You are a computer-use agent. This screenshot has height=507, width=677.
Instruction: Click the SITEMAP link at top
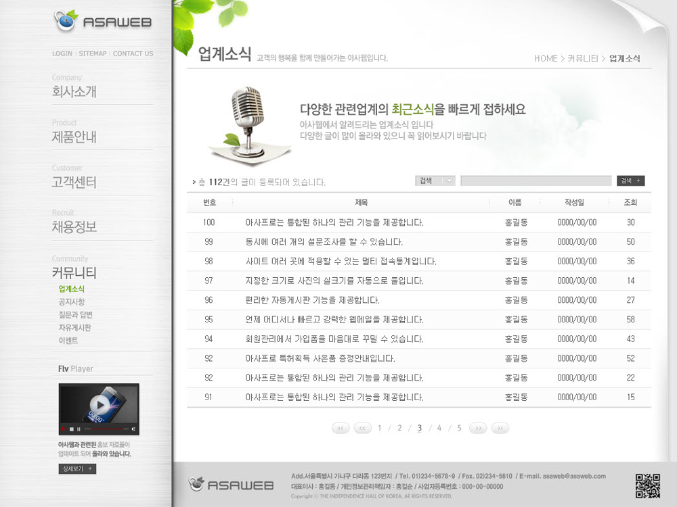[93, 53]
